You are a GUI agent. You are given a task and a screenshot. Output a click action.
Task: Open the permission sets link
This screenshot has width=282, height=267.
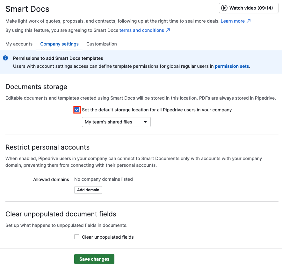pyautogui.click(x=232, y=66)
